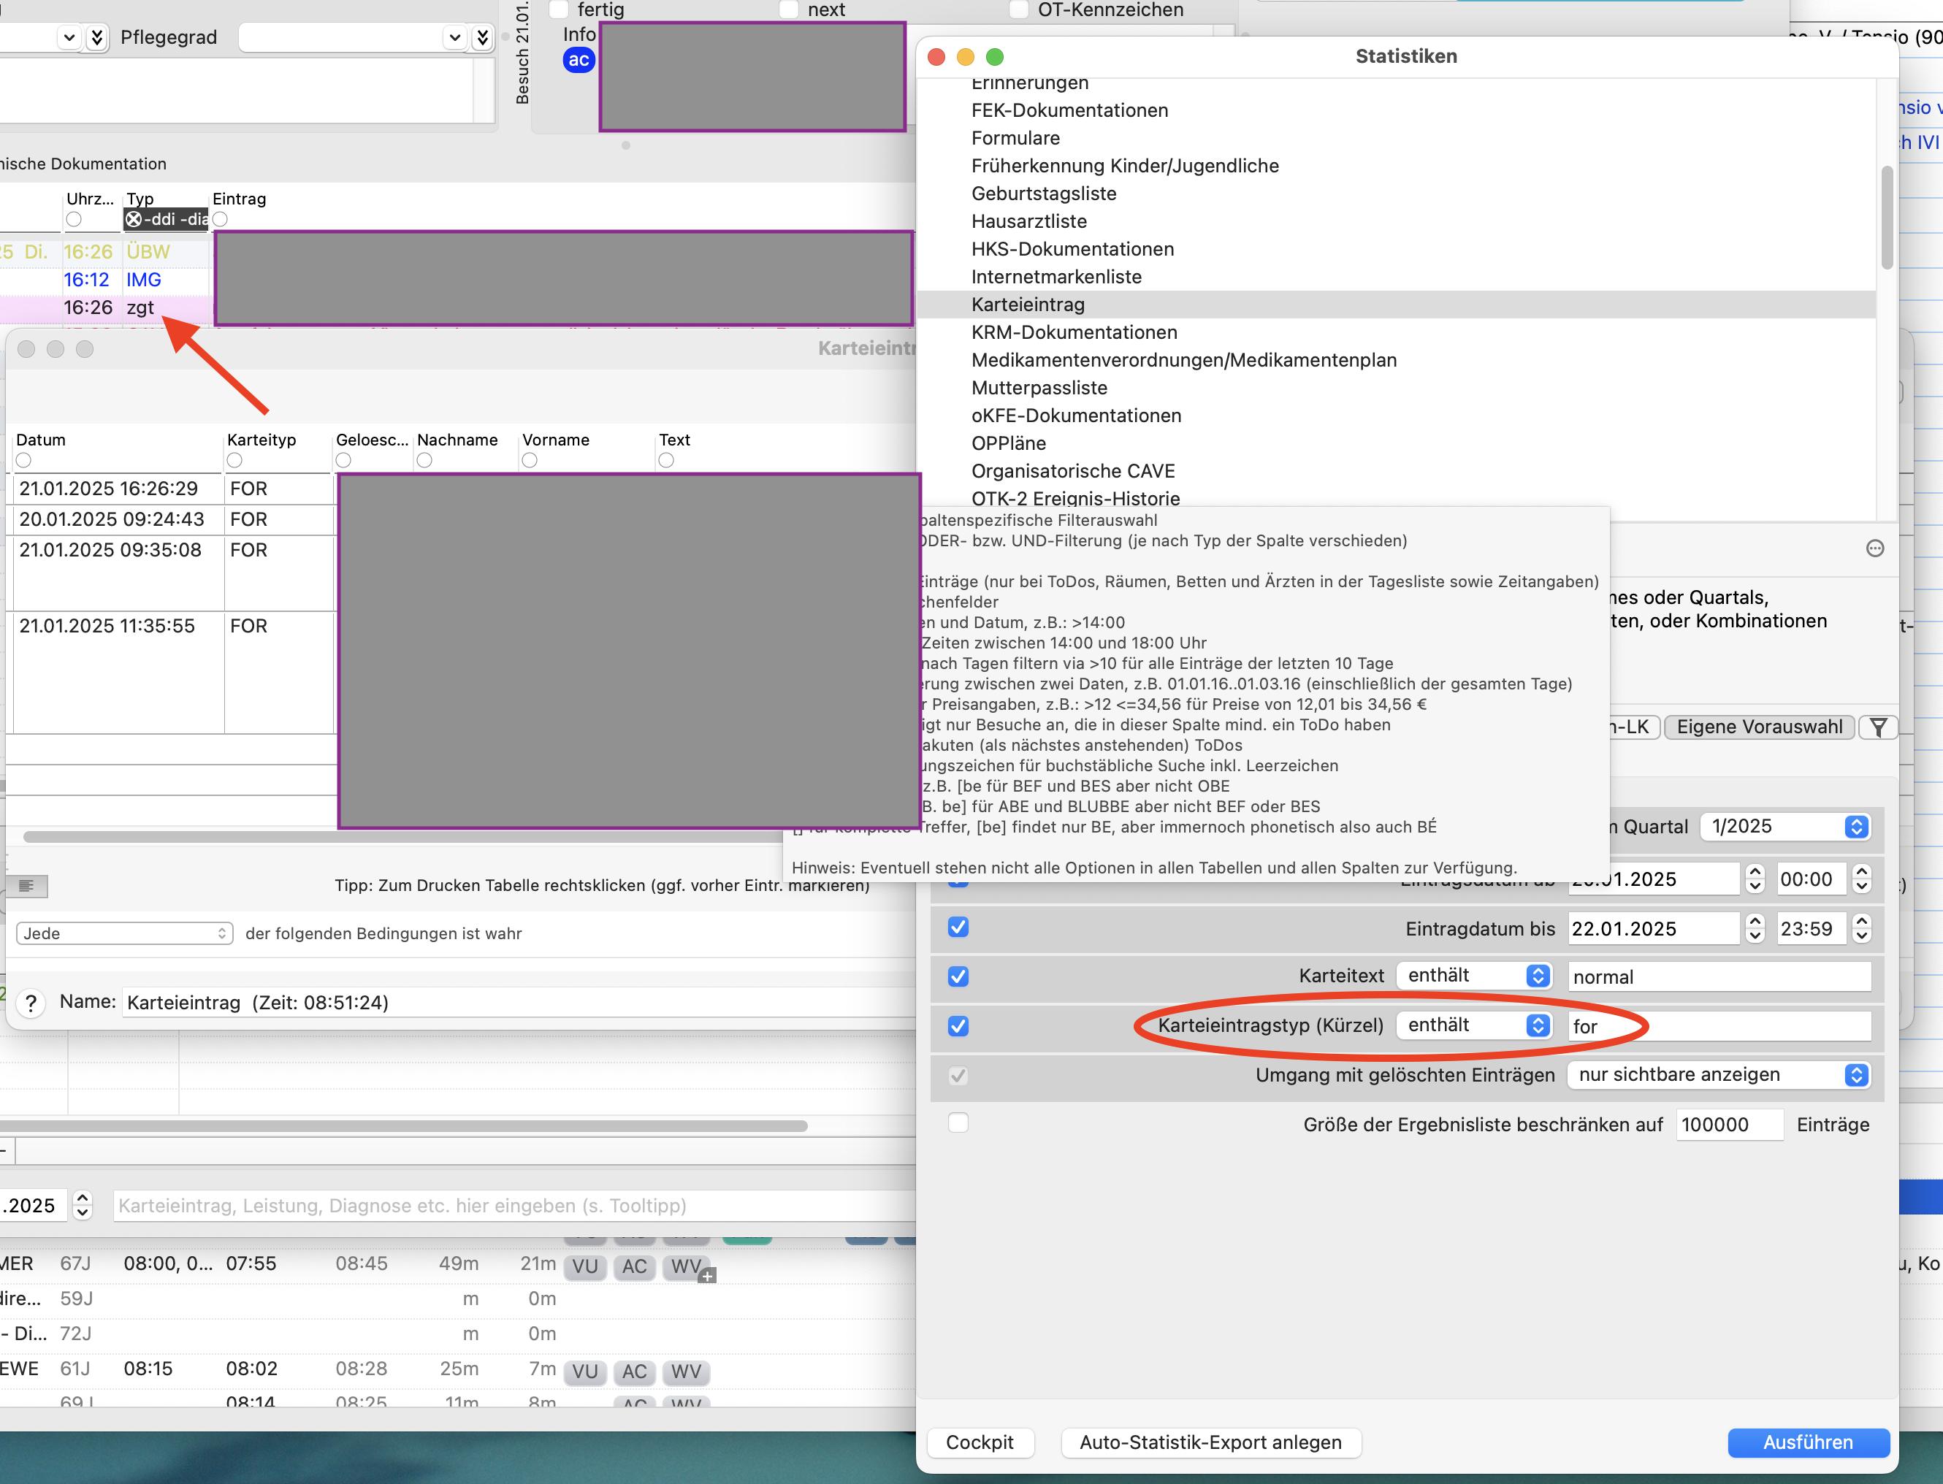1943x1484 pixels.
Task: Open the 'Jede' condition dropdown
Action: [125, 933]
